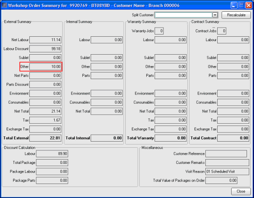Click the Warranty Jobs count box
254x198 pixels.
[159, 31]
